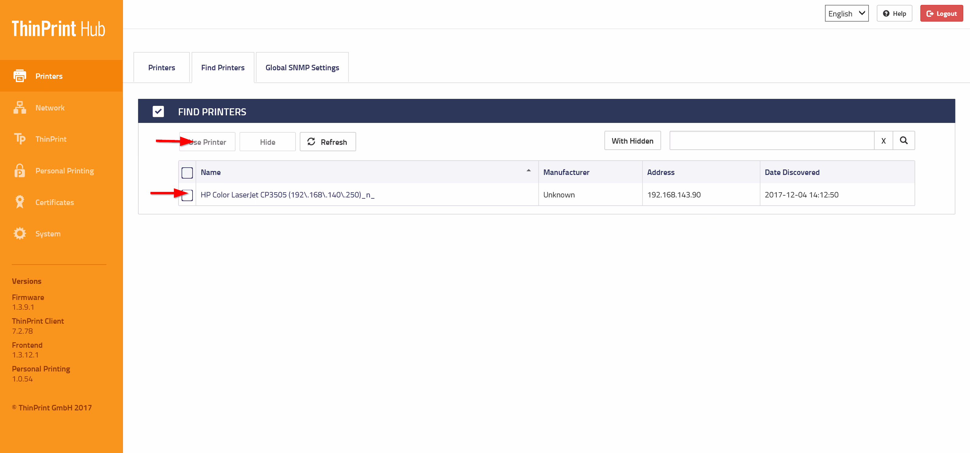The height and width of the screenshot is (453, 970).
Task: Switch to the Find Printers tab
Action: 223,67
